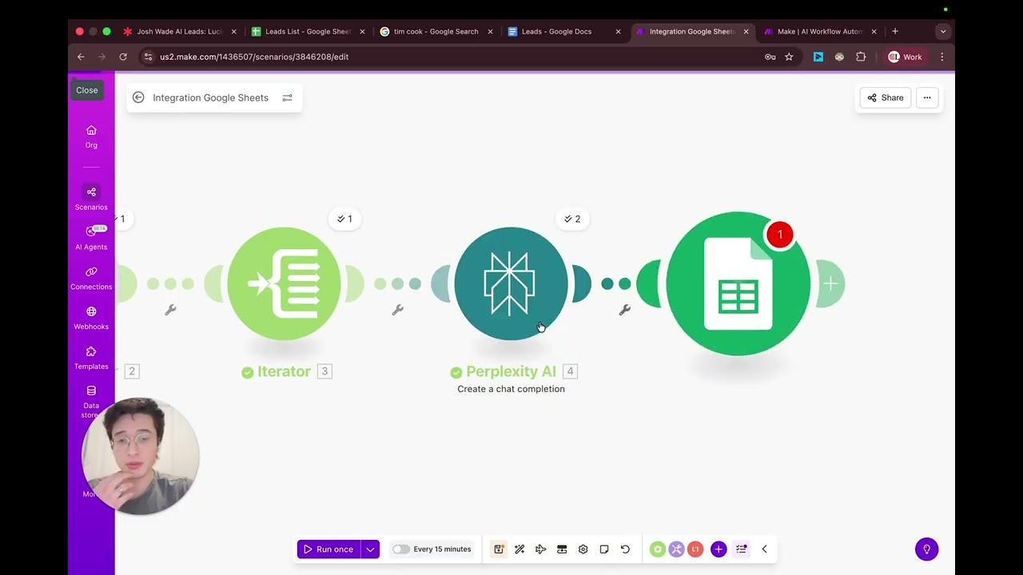
Task: Click the Integration Google Sheets scenario title
Action: pos(210,97)
